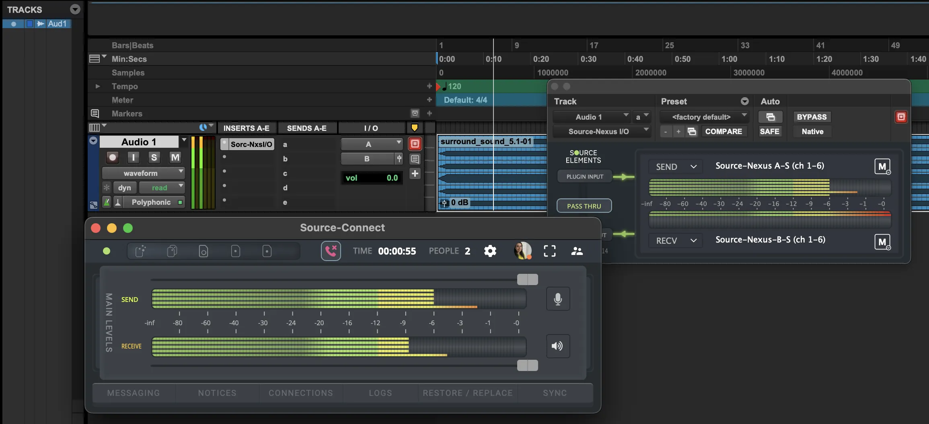Click the COMPARE button
Viewport: 929px width, 424px height.
723,131
